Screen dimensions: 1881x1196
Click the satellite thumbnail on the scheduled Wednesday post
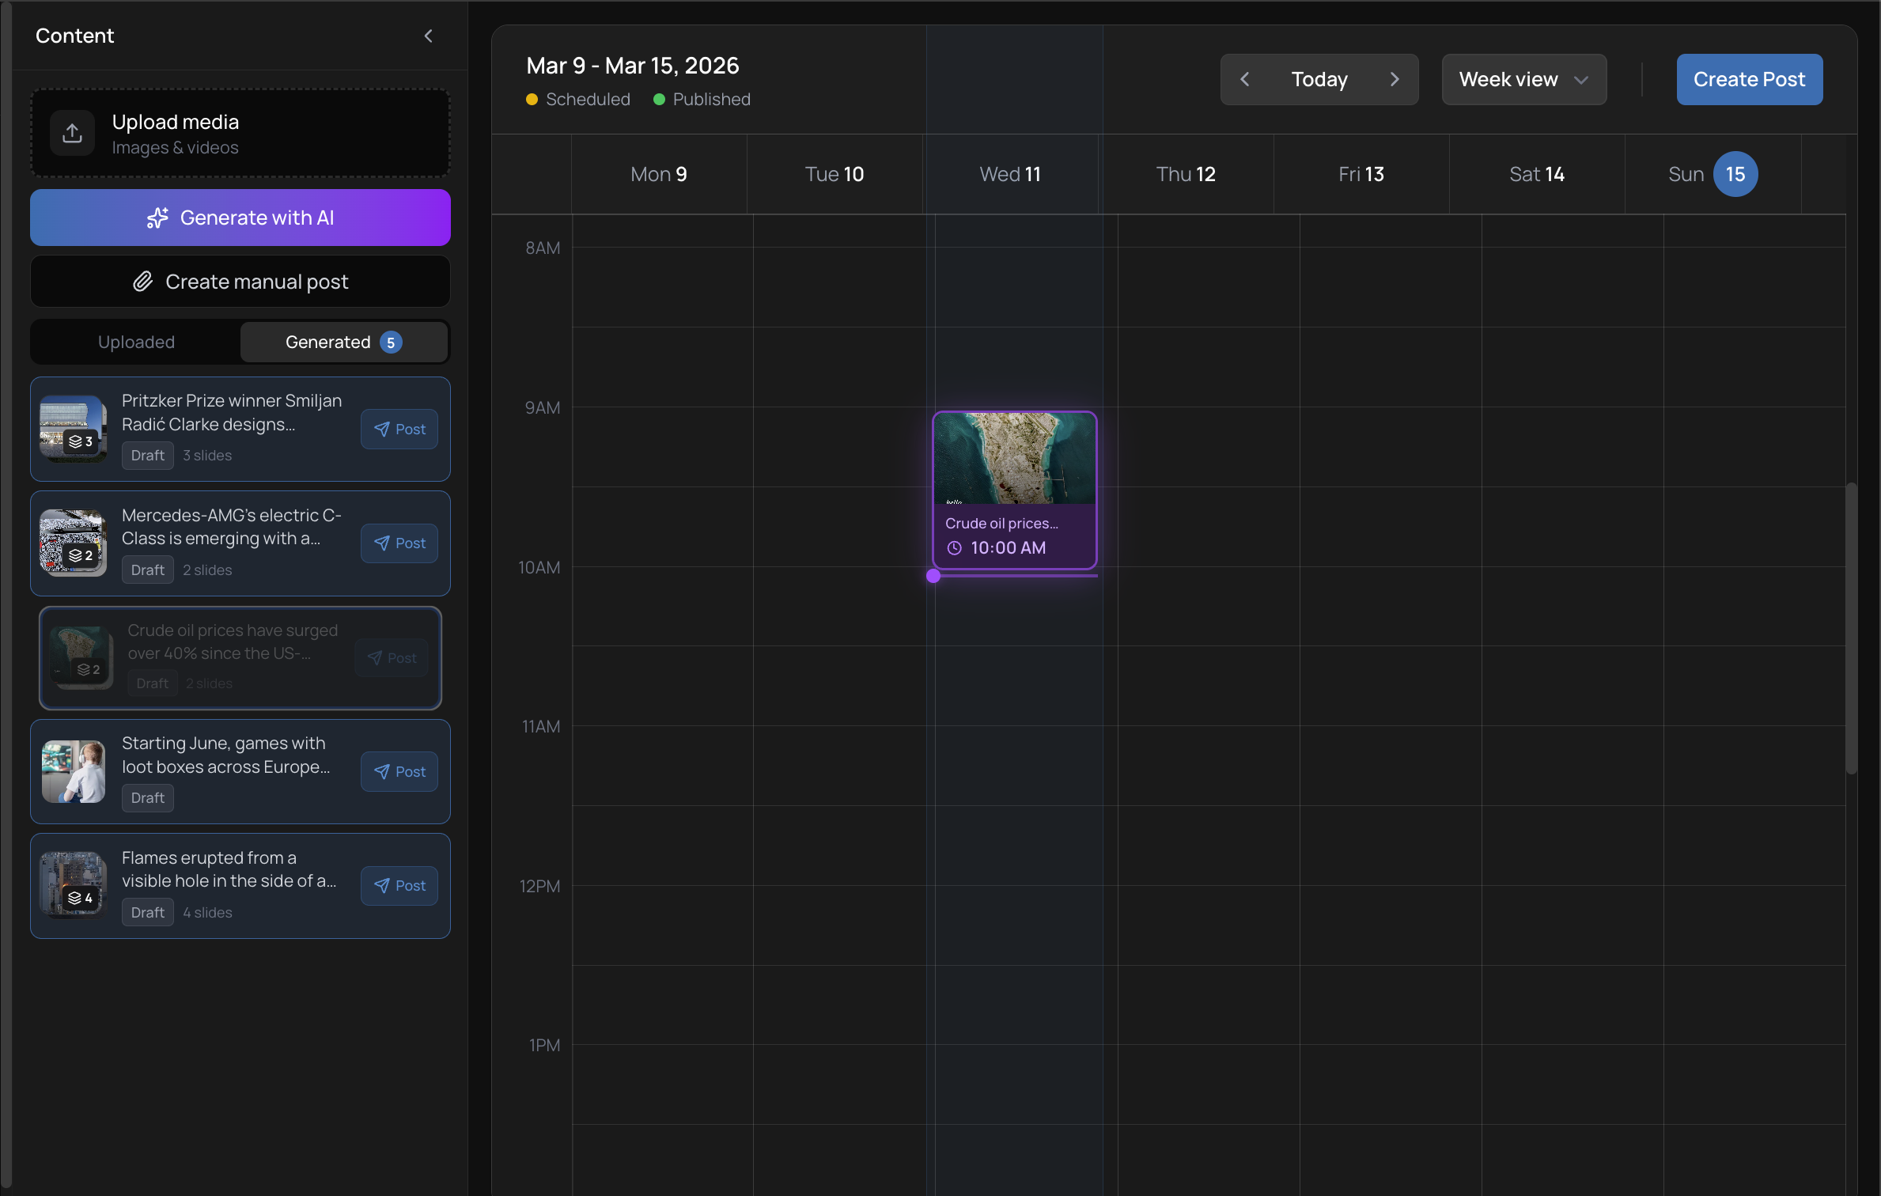1015,458
